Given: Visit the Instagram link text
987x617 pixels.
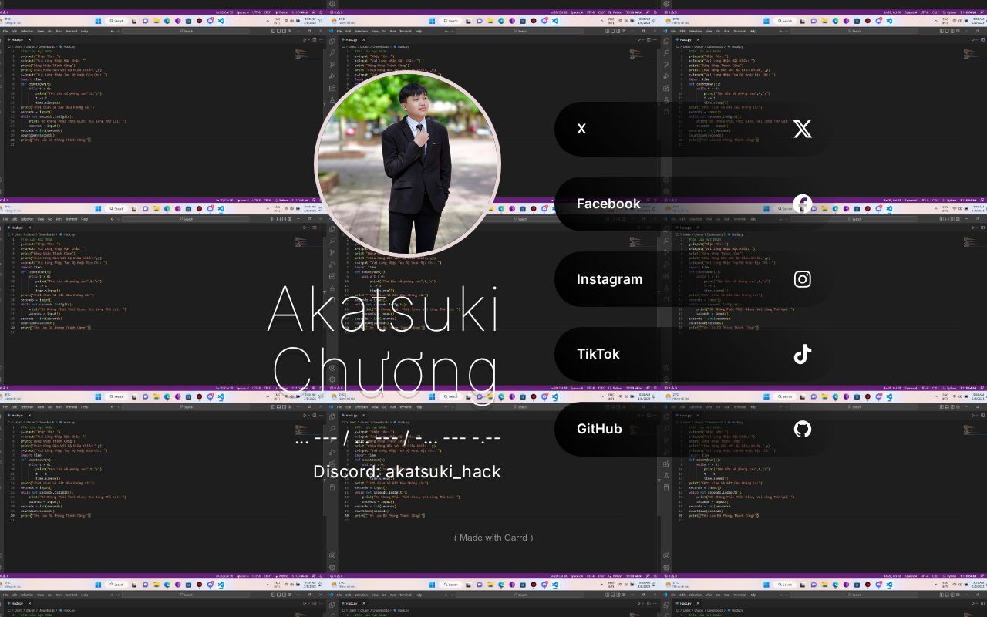Looking at the screenshot, I should point(609,279).
